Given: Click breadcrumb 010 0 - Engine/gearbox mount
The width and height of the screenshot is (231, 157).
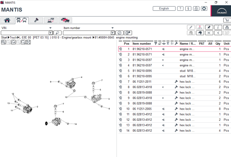Looking at the screenshot, I should click(72, 38).
